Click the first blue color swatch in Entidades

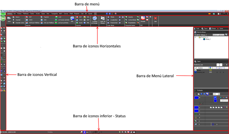tap(197, 98)
